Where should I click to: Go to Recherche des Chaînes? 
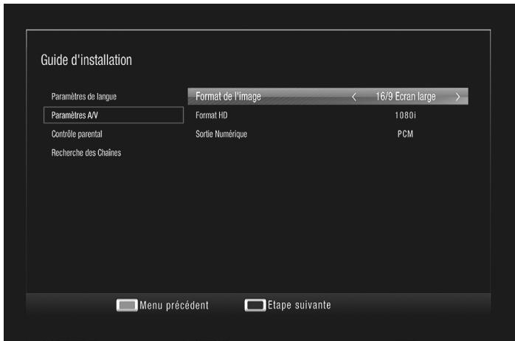[86, 153]
